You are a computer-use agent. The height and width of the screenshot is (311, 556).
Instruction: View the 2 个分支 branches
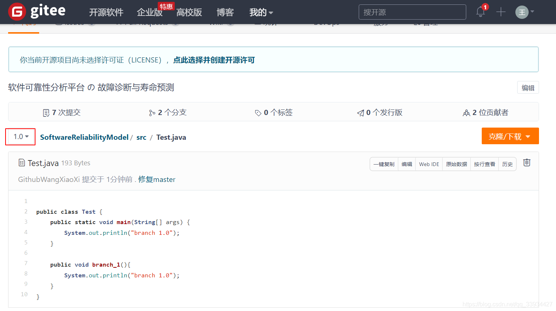pyautogui.click(x=168, y=112)
